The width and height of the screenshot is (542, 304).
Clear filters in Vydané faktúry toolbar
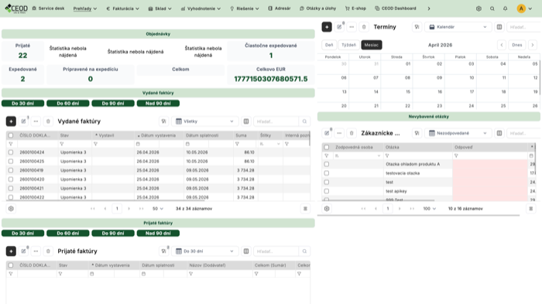tap(164, 121)
